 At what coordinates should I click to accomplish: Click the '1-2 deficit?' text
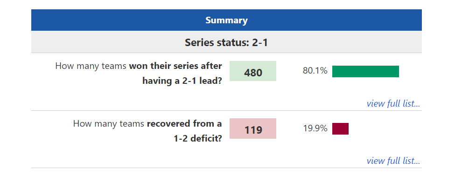click(198, 138)
